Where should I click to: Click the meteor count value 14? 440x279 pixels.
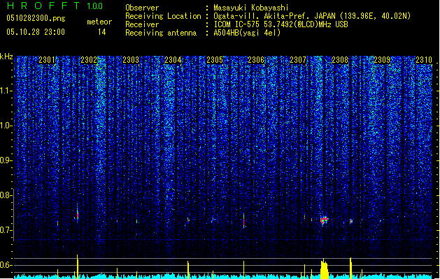(102, 32)
